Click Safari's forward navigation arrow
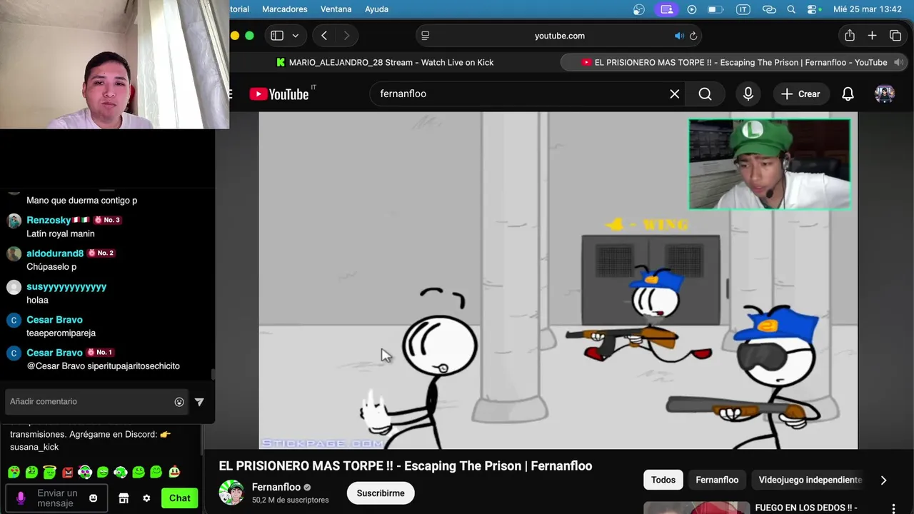Image resolution: width=914 pixels, height=514 pixels. [x=347, y=36]
